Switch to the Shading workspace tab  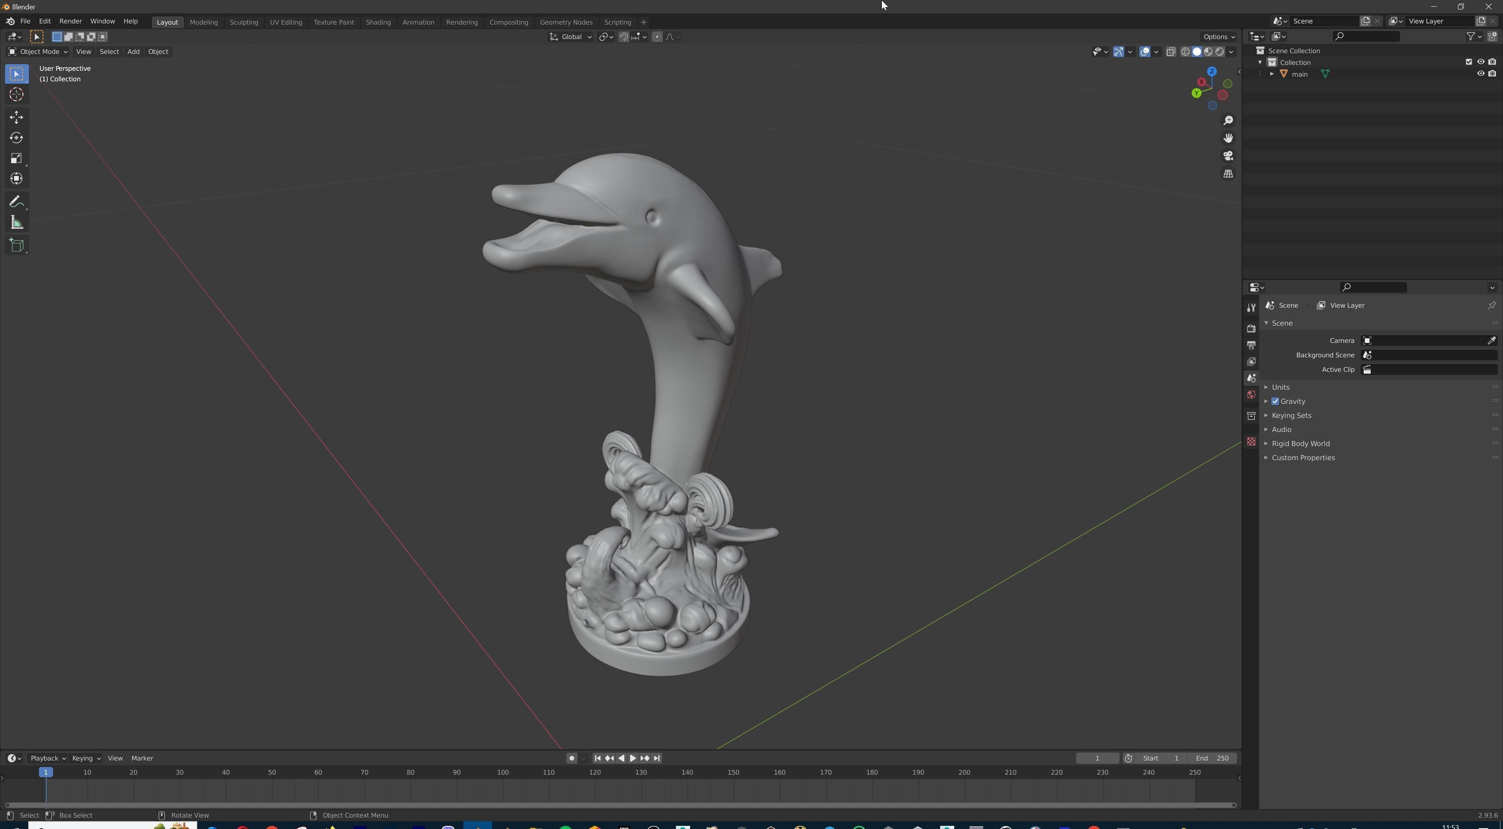pyautogui.click(x=378, y=22)
